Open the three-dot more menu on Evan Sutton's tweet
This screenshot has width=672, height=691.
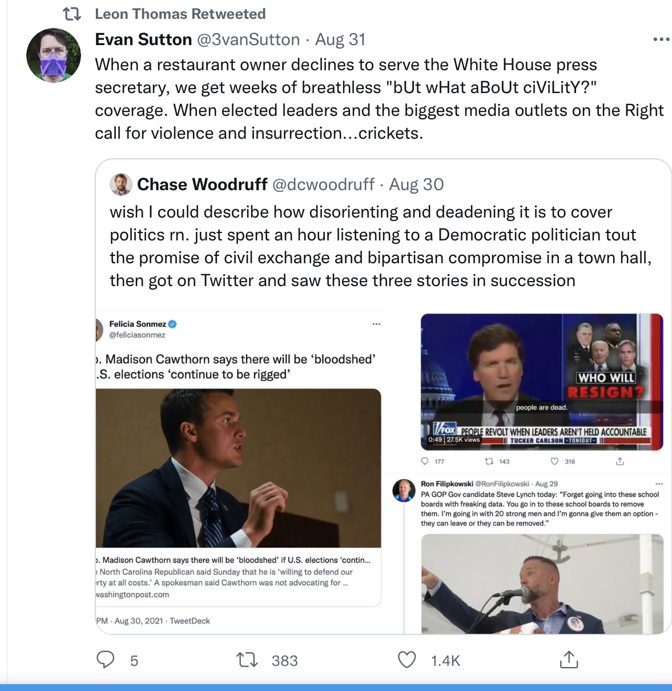point(661,39)
